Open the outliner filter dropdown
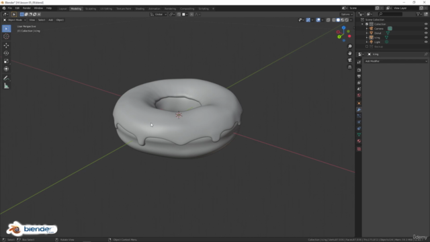Viewport: 430px width, 242px height. [419, 14]
